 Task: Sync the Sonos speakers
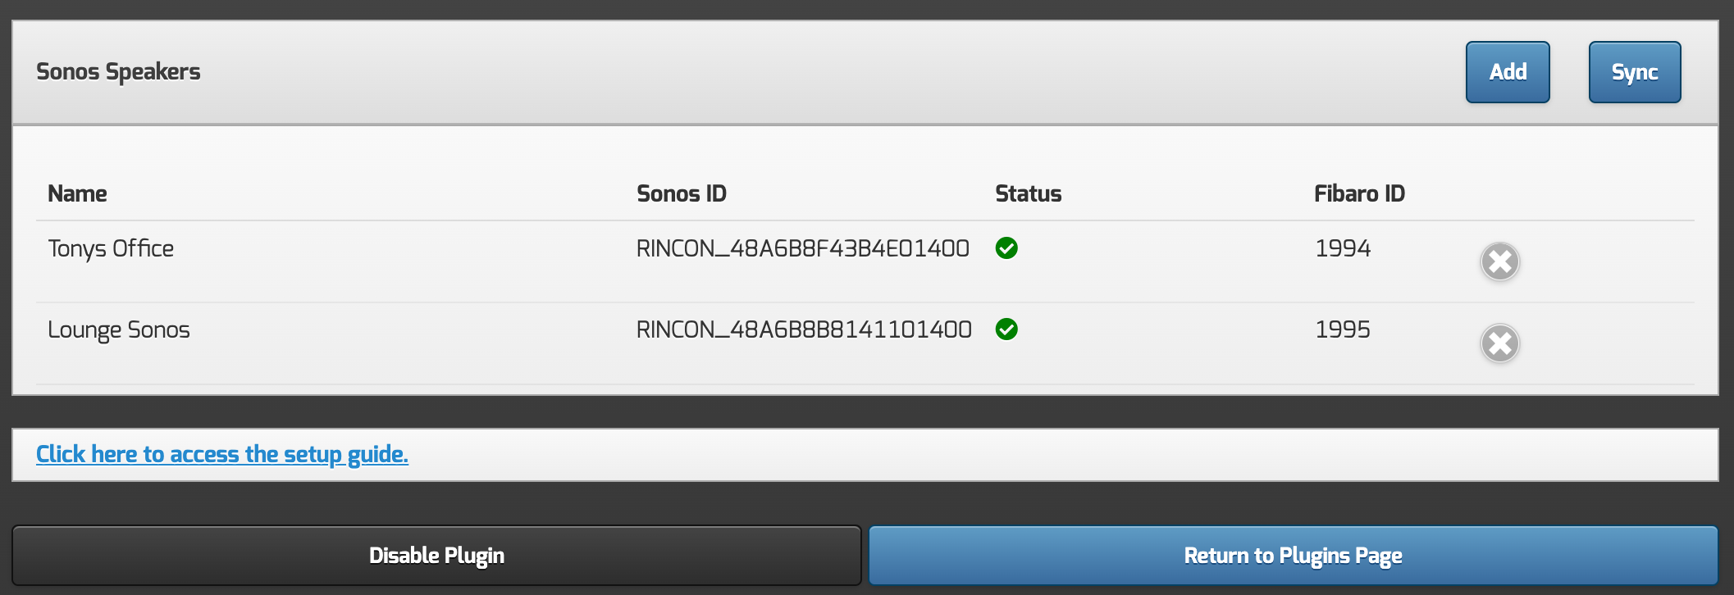click(1634, 72)
